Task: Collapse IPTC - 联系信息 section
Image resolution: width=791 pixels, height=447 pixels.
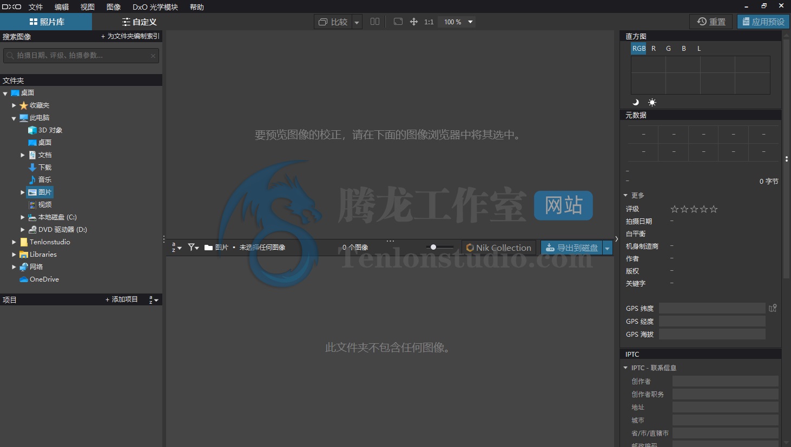Action: (x=625, y=368)
